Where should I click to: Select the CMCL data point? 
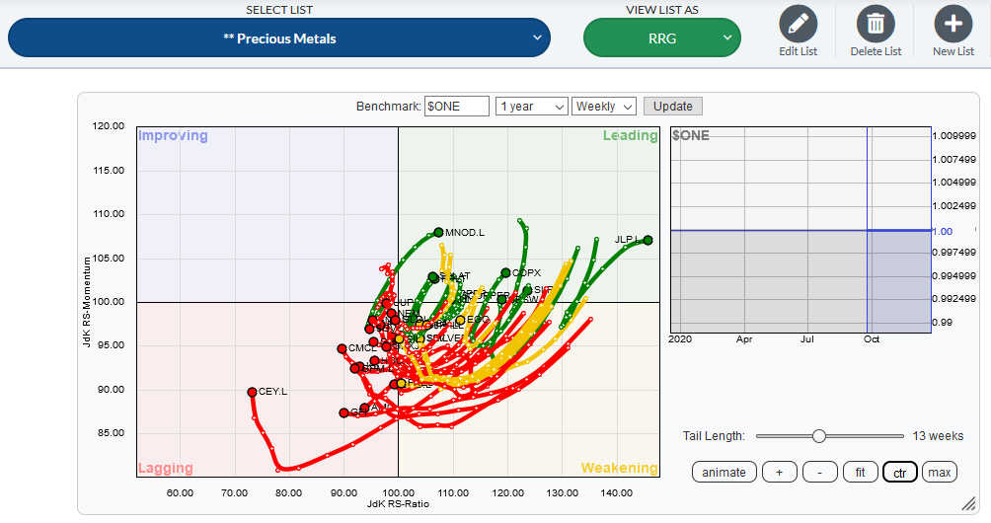342,348
